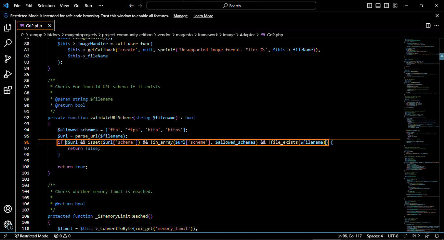Click the Search command center field
The image size is (444, 240).
click(231, 6)
